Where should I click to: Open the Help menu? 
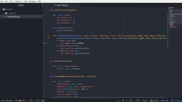tap(39, 1)
